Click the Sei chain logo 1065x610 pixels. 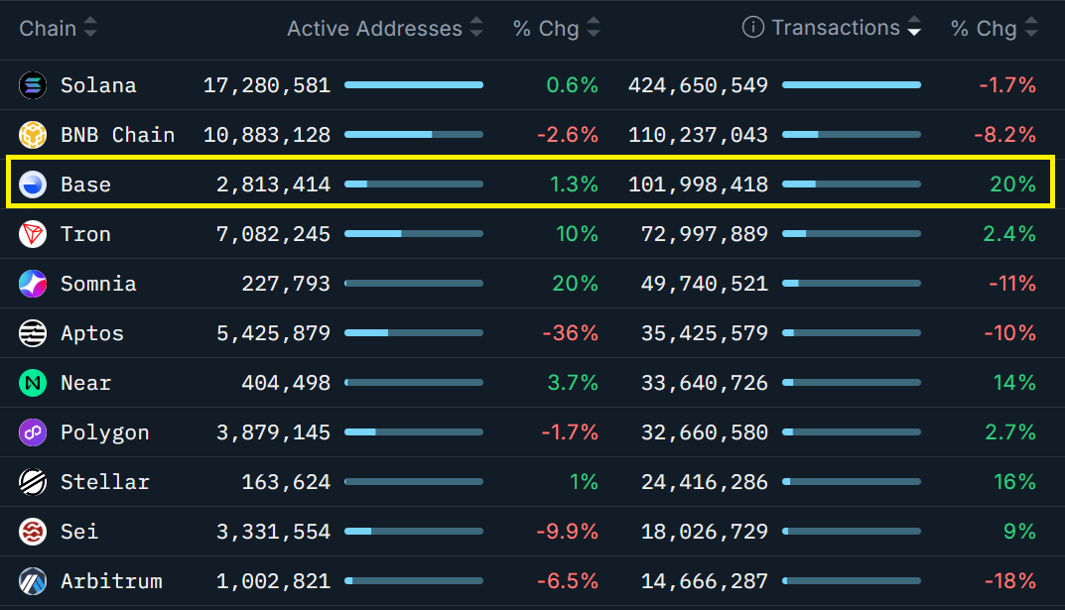tap(32, 532)
